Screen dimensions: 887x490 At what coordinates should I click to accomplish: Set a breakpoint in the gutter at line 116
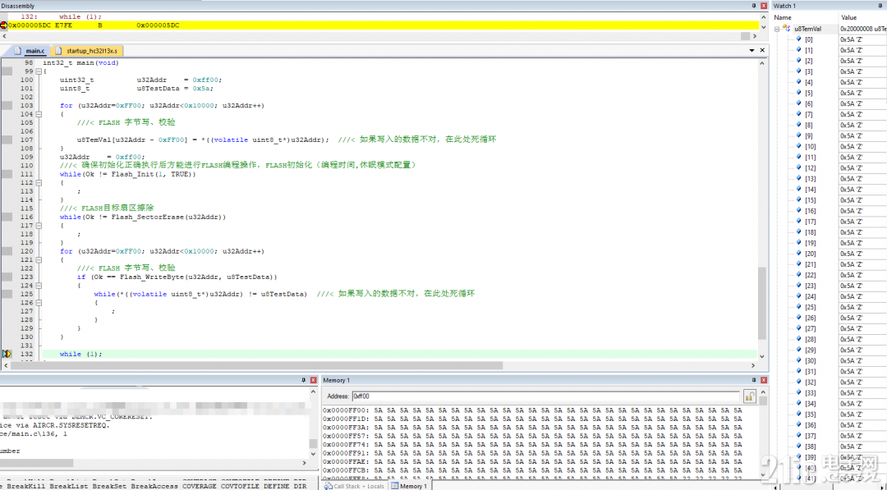pyautogui.click(x=7, y=217)
